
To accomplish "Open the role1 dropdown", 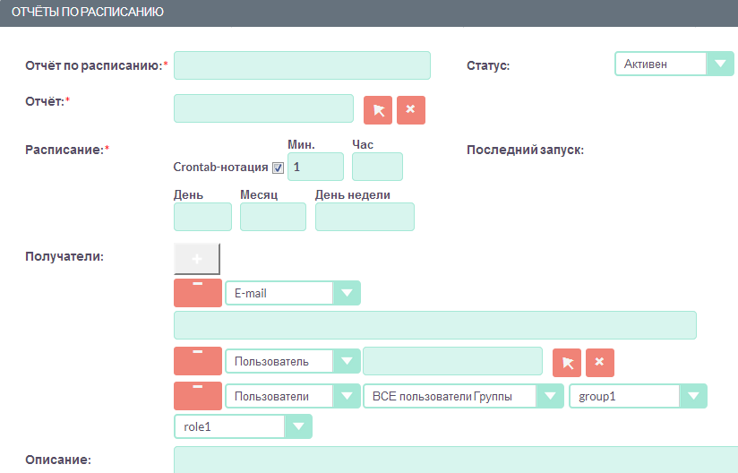I will pyautogui.click(x=243, y=427).
